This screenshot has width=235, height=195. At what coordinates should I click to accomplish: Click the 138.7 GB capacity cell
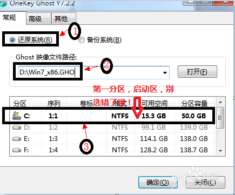click(194, 150)
